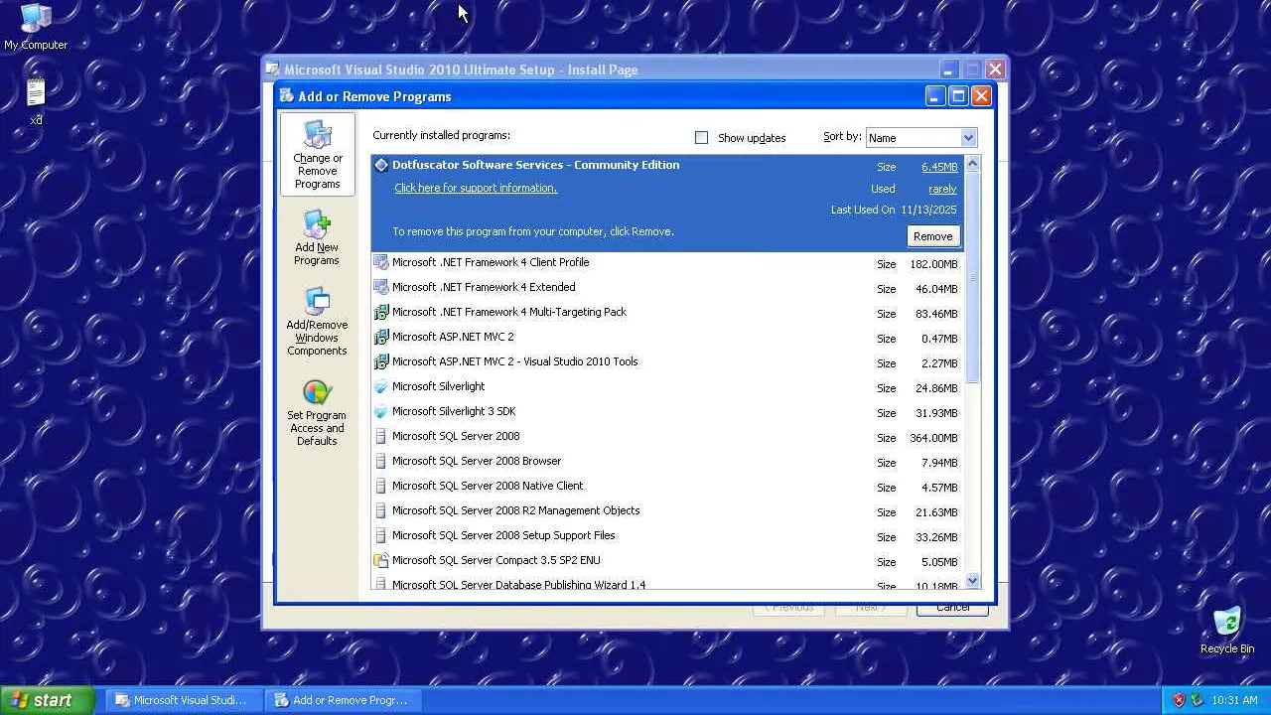Select Microsoft .NET Framework 4 Extended row

(666, 288)
